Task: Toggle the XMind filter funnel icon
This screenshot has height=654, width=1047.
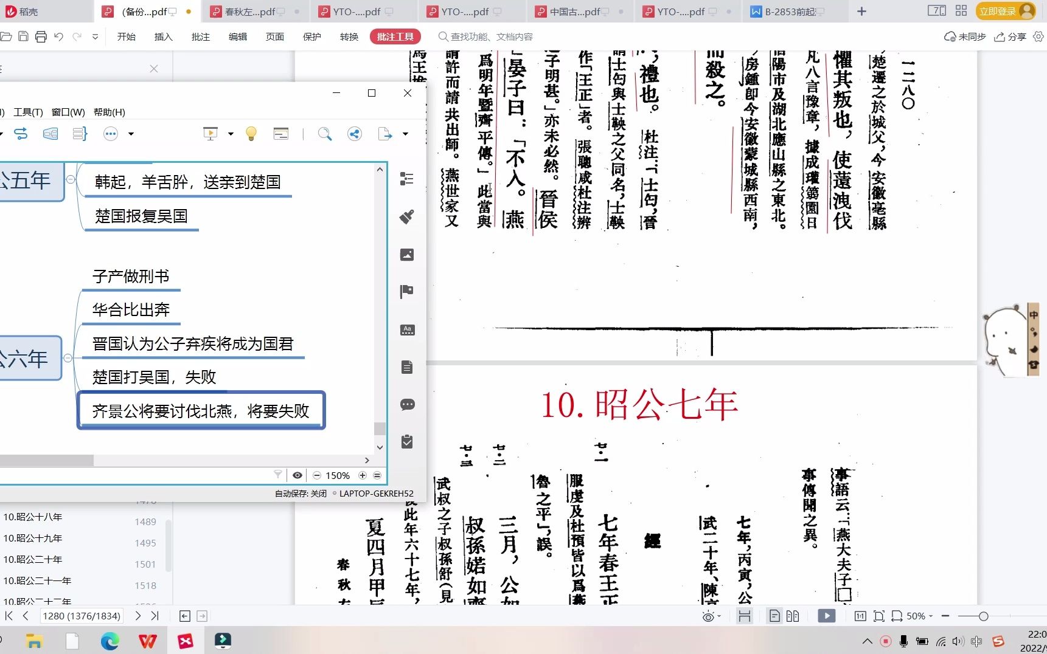Action: click(278, 475)
